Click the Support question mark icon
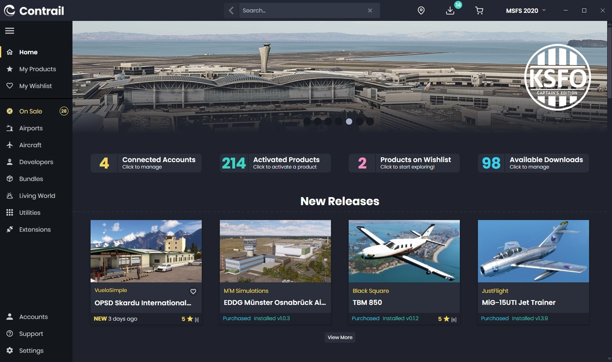 point(10,334)
